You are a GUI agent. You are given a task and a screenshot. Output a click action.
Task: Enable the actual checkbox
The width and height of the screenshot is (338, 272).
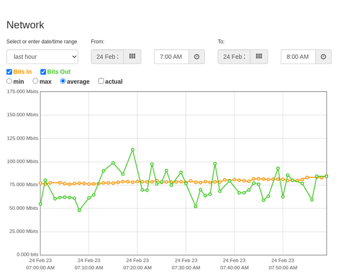[101, 81]
